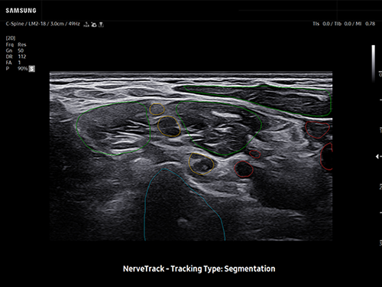Image resolution: width=382 pixels, height=287 pixels.
Task: Click the grayscale bar at upper right
Action: tap(374, 64)
